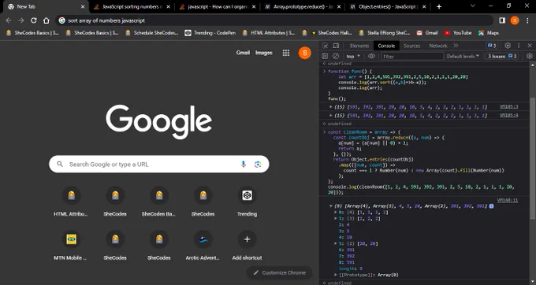Click the browser address bar
Screen dimensions: 536x285
coord(275,20)
